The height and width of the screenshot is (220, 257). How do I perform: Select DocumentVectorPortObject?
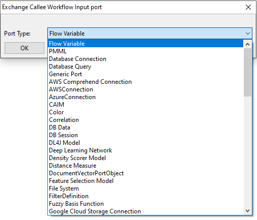[146, 173]
